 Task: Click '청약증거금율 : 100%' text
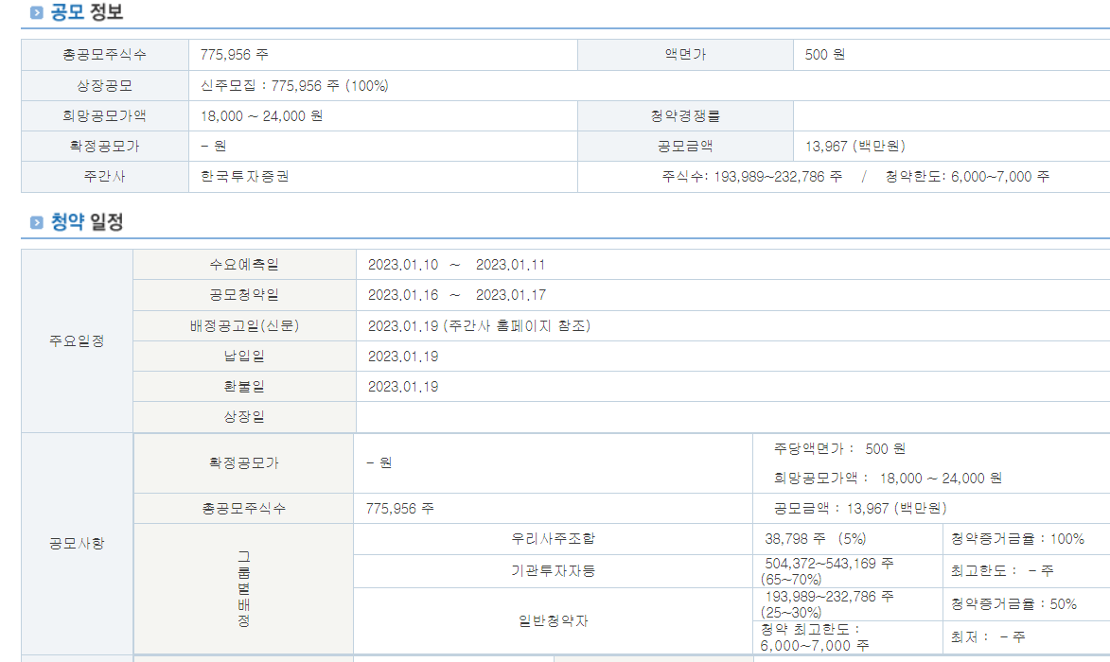pyautogui.click(x=1017, y=539)
